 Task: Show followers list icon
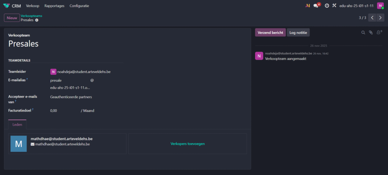pyautogui.click(x=379, y=33)
